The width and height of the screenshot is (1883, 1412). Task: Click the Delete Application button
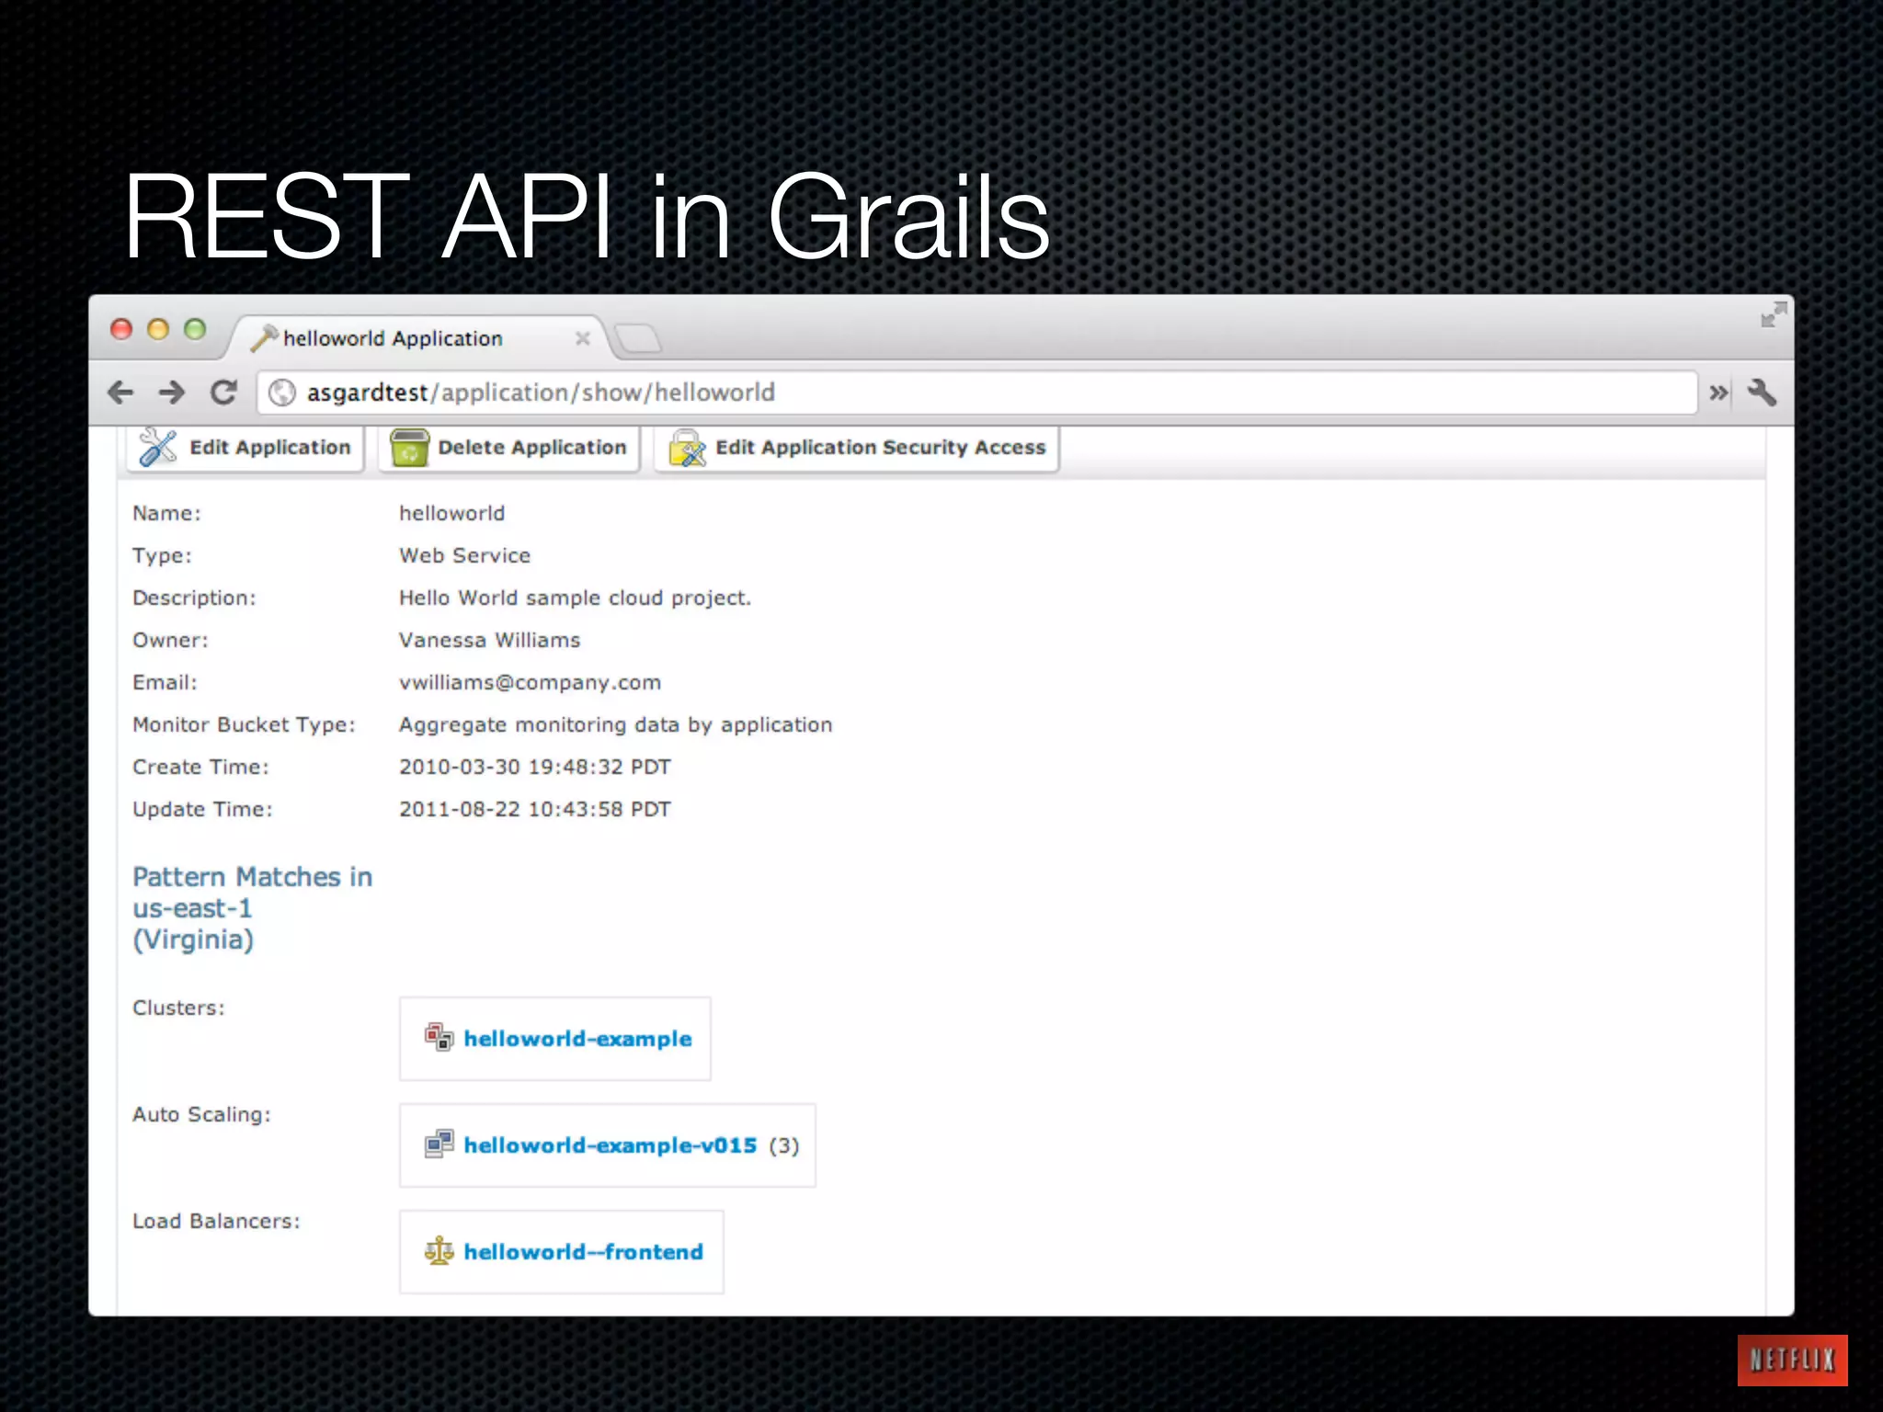point(509,448)
